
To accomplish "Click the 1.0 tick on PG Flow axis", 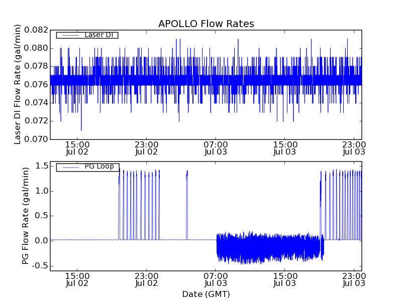I will click(42, 191).
